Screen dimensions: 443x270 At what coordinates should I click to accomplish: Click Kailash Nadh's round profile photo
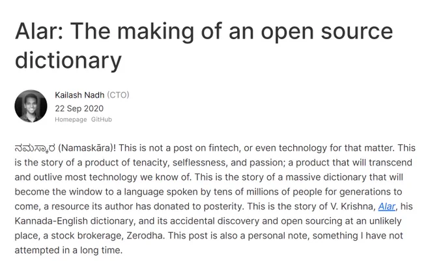31,106
